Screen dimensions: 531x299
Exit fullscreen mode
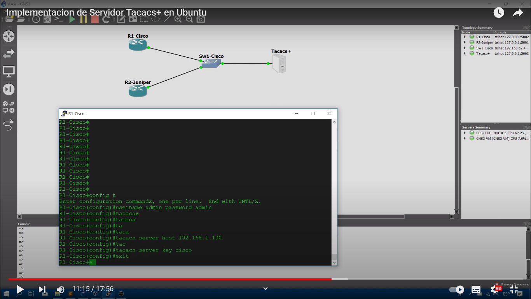tap(514, 289)
